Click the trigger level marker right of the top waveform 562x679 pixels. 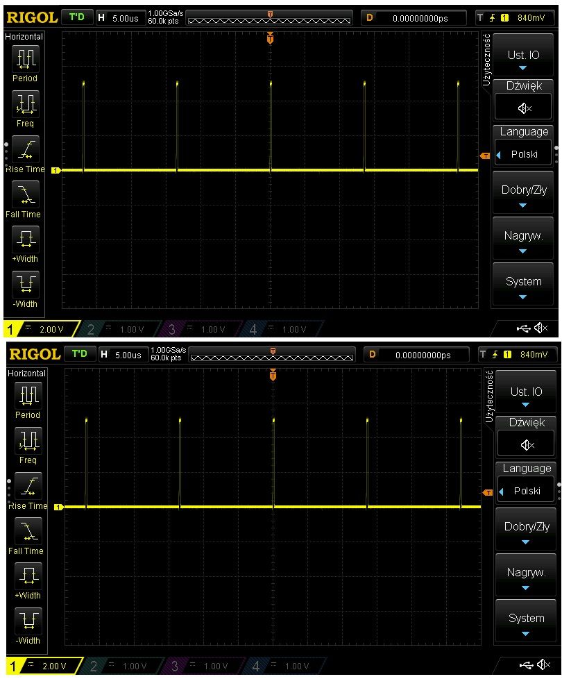click(x=485, y=156)
